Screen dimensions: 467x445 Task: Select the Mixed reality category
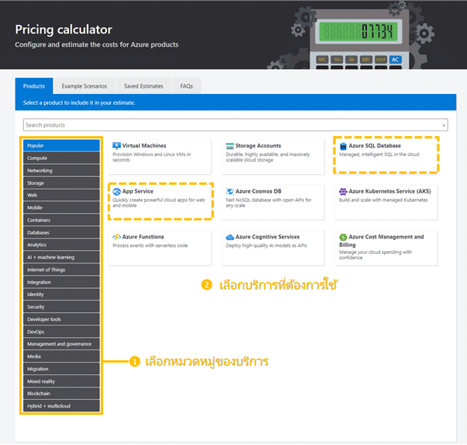click(61, 381)
